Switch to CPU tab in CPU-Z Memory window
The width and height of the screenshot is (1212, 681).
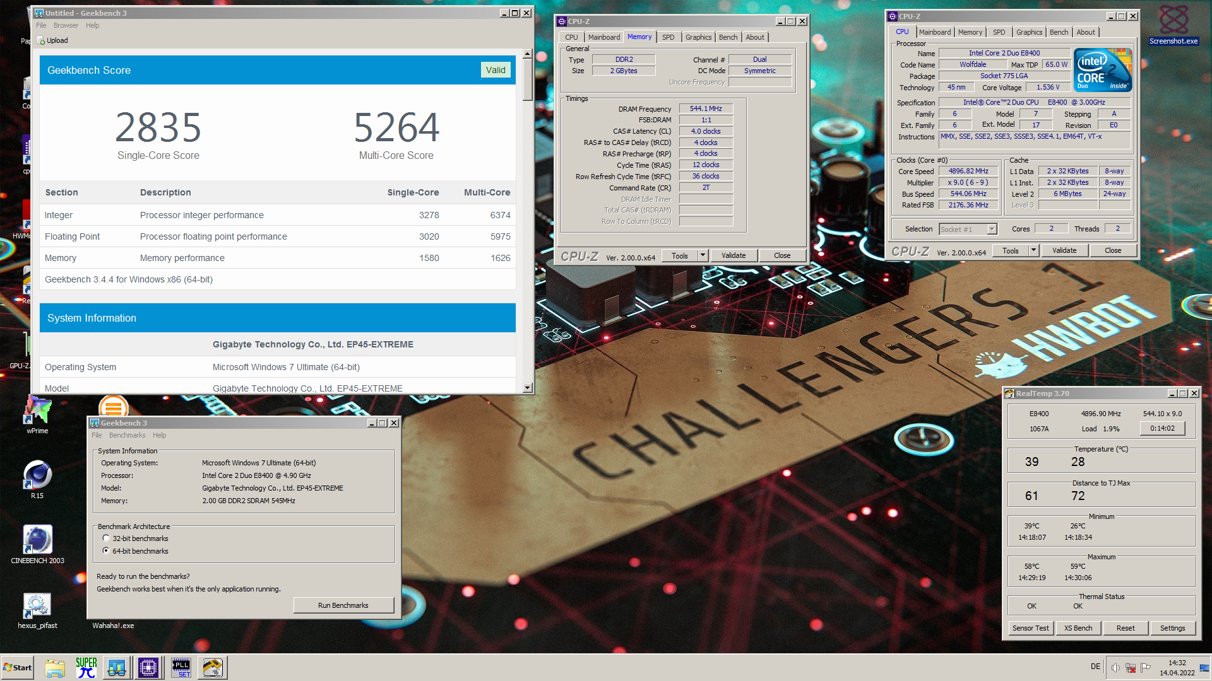(x=571, y=37)
